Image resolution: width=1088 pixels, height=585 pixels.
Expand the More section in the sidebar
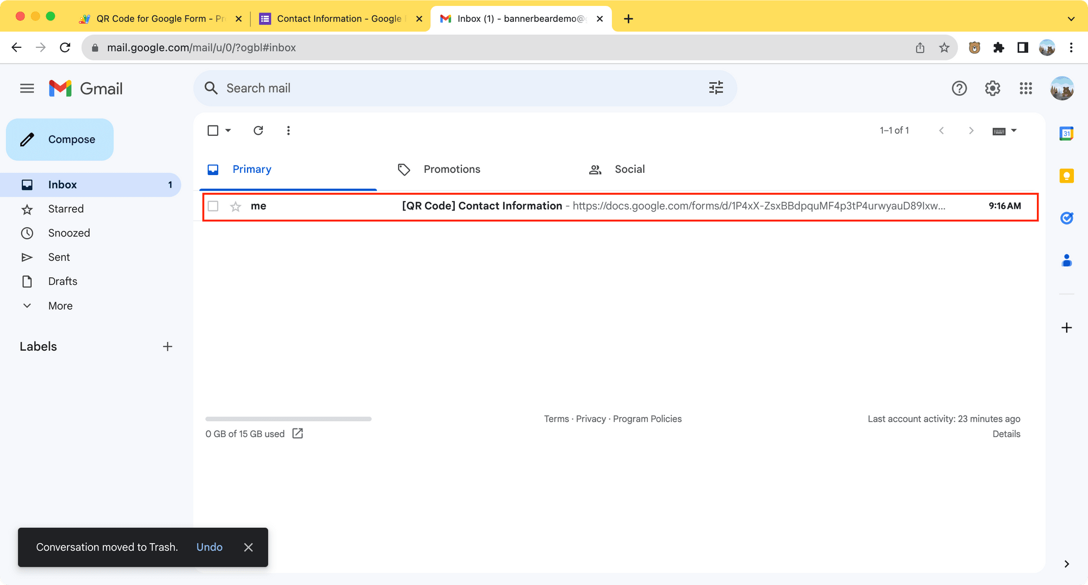coord(60,306)
